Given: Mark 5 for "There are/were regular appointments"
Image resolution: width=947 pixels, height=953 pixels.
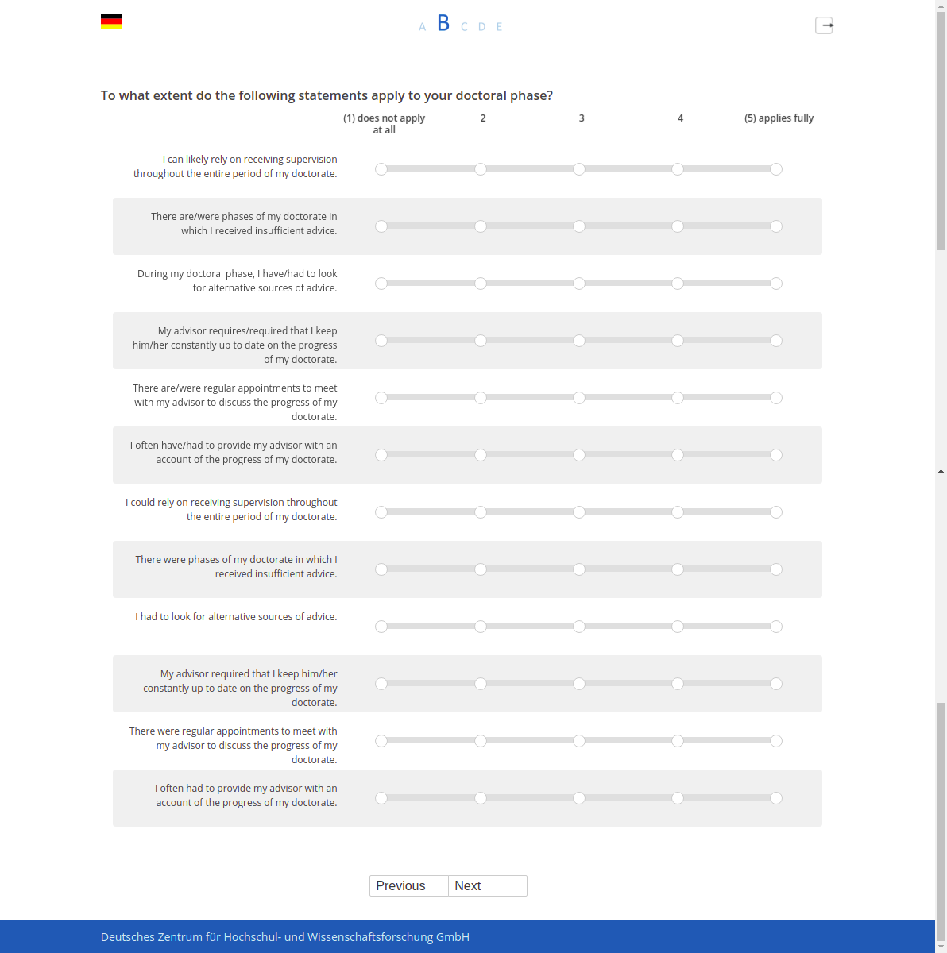Looking at the screenshot, I should [x=776, y=398].
